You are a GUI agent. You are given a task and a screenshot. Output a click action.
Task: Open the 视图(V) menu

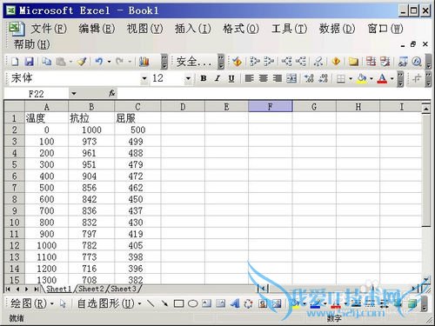pos(144,29)
